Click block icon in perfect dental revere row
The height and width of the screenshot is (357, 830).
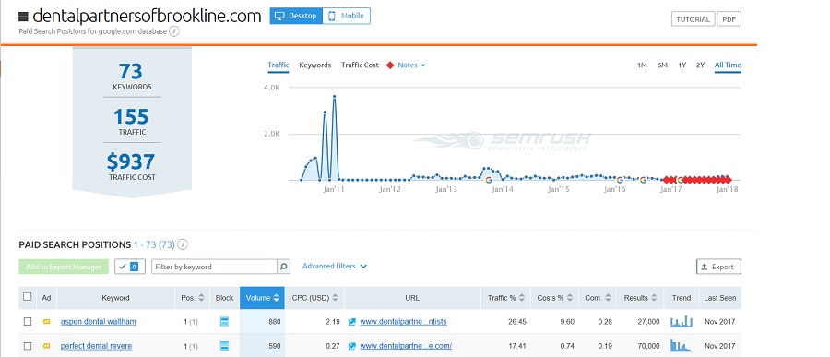click(224, 346)
